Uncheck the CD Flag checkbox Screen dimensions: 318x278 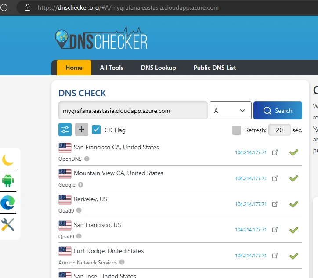96,130
